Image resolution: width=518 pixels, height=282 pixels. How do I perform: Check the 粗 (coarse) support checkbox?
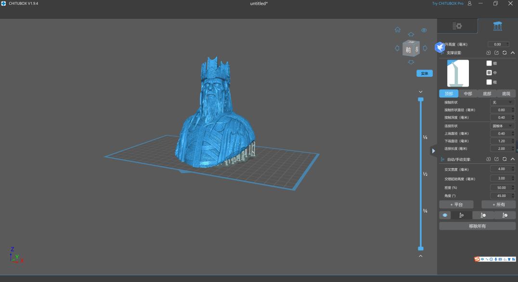point(489,82)
